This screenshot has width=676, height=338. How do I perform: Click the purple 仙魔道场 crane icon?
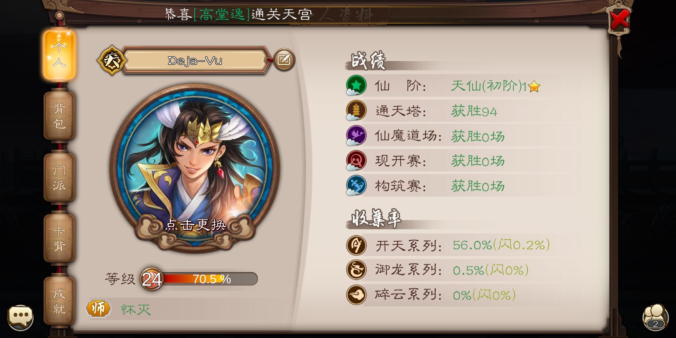(x=356, y=136)
